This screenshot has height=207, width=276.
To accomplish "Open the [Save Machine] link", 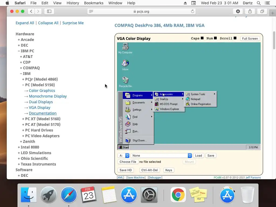I will click(136, 177).
